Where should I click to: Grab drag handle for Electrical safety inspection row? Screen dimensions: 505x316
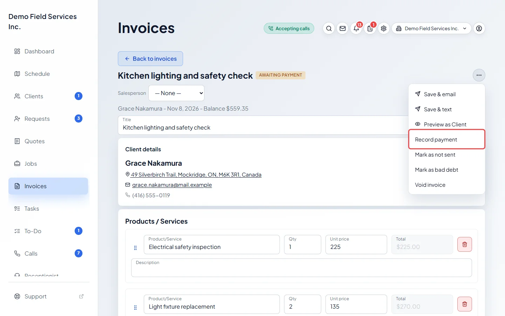tap(135, 248)
